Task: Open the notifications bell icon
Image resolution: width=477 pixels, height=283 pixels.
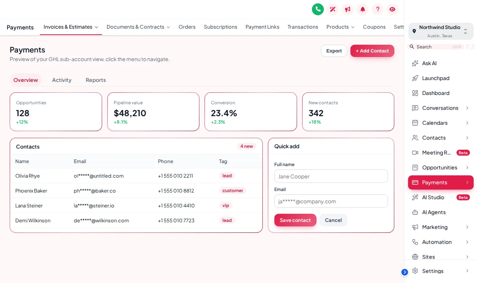Action: click(x=363, y=9)
